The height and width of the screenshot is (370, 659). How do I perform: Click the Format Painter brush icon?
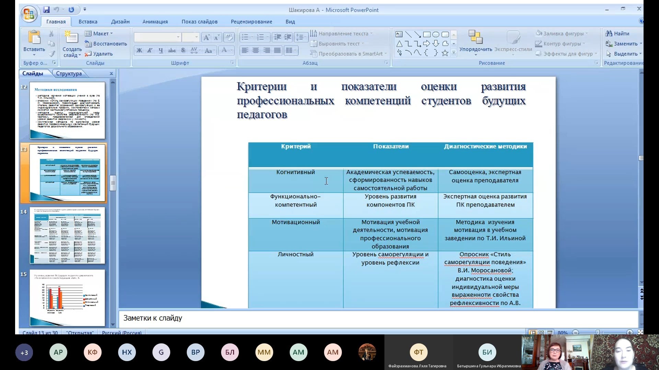[51, 53]
